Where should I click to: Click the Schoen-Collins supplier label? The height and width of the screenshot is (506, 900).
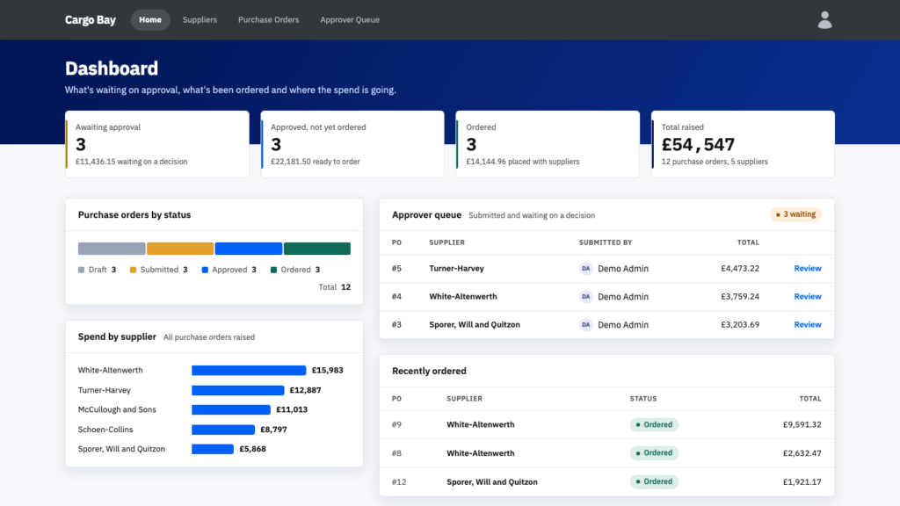[105, 430]
